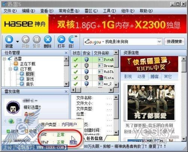Click the 开始 start icon

click(26, 39)
